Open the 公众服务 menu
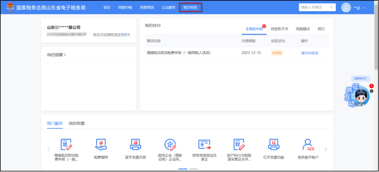Viewport: 379px width, 172px height. coord(168,7)
